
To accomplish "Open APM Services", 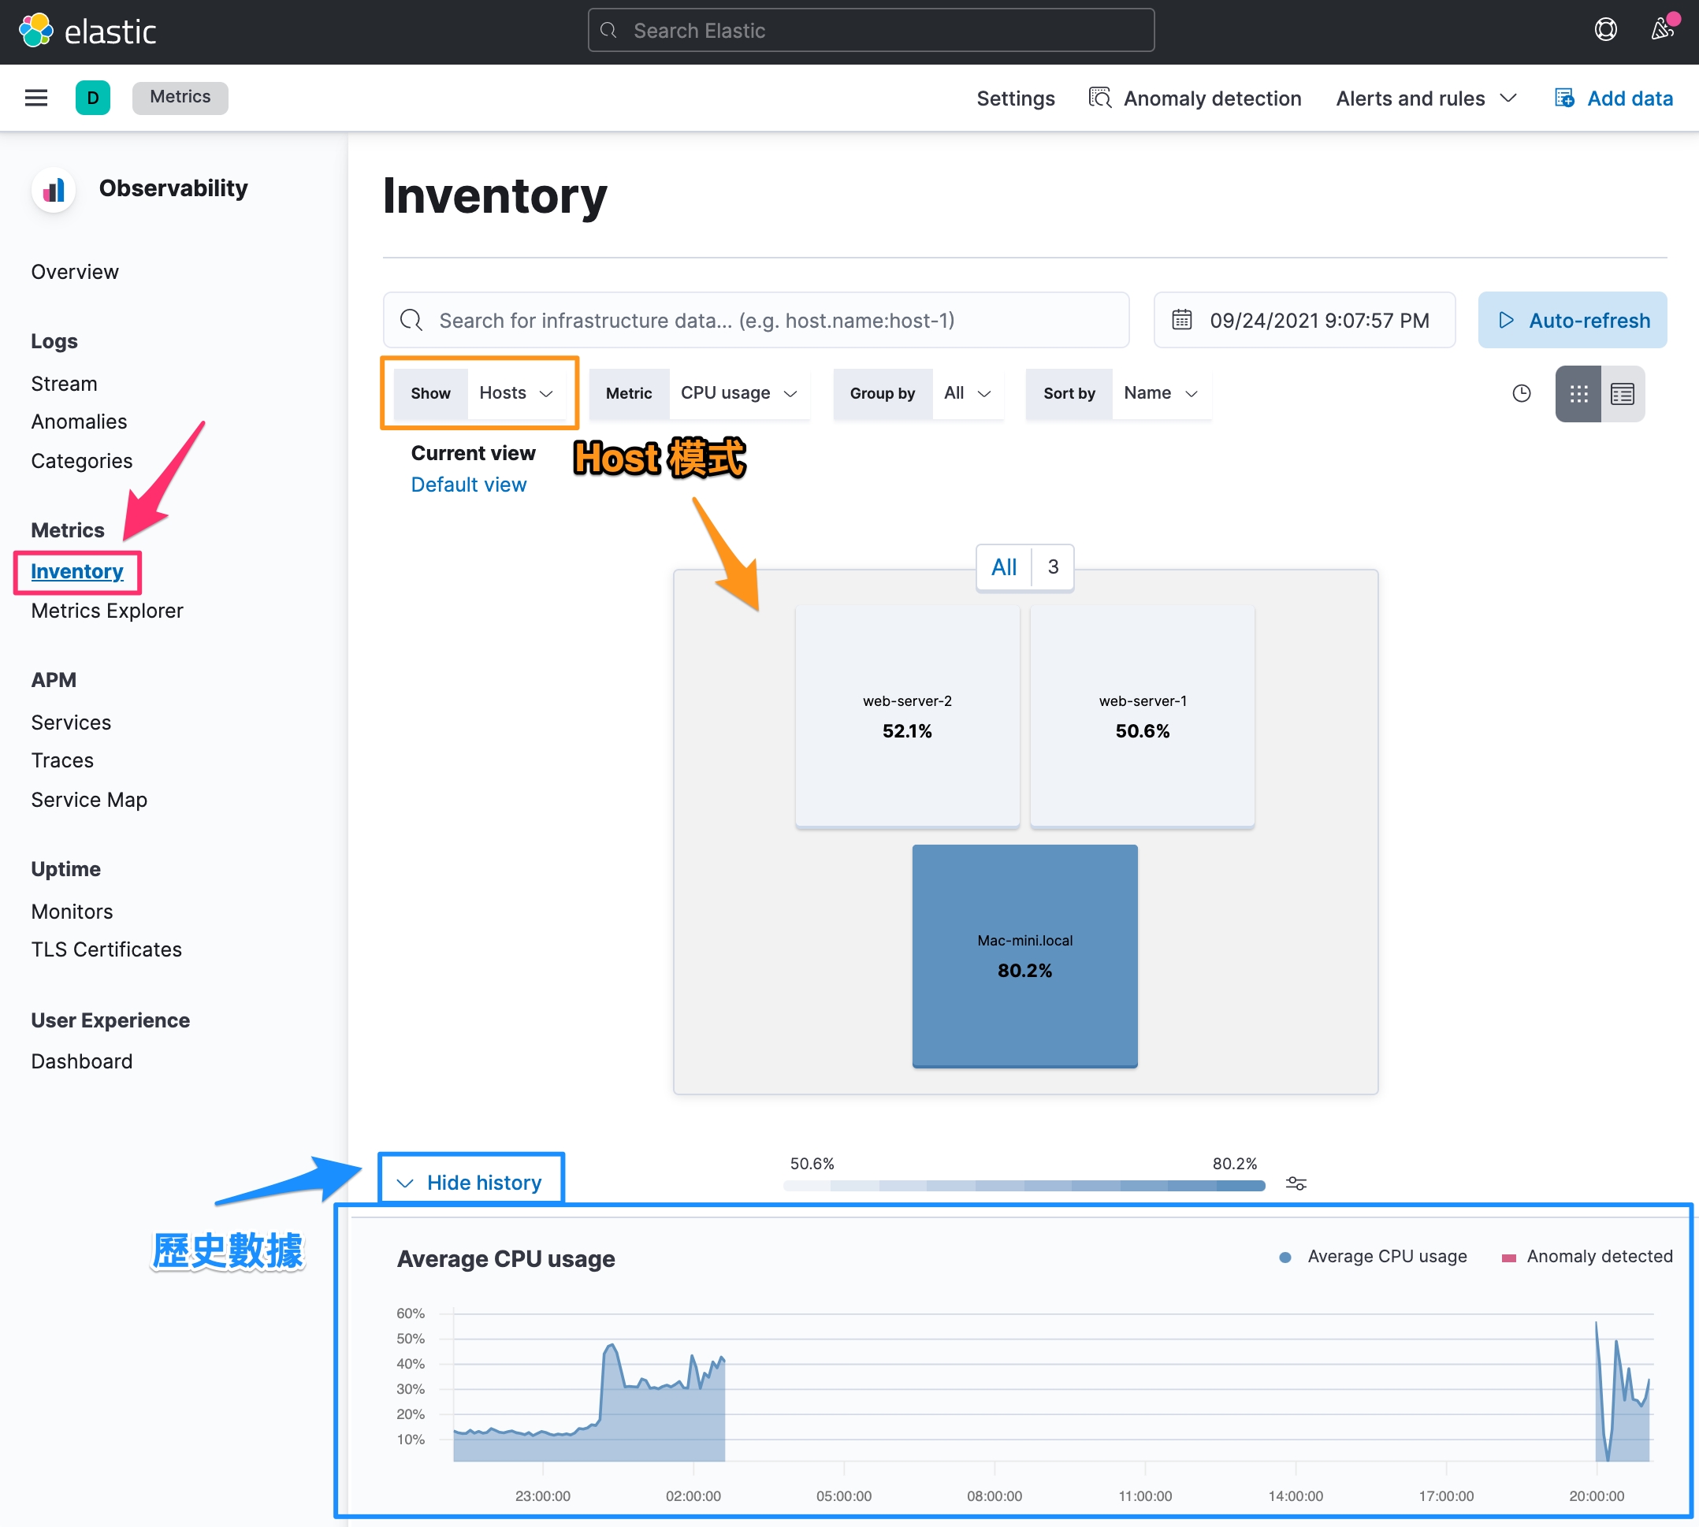I will click(70, 723).
